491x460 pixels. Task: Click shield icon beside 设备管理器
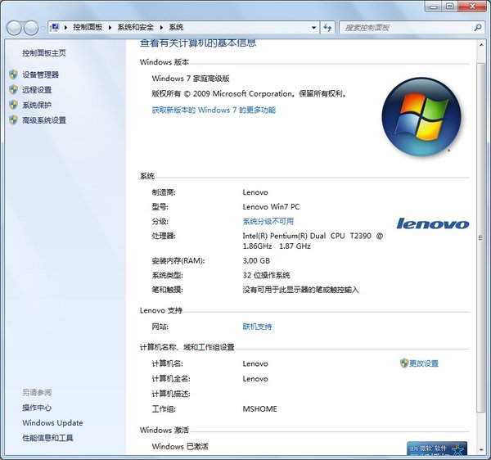point(13,74)
